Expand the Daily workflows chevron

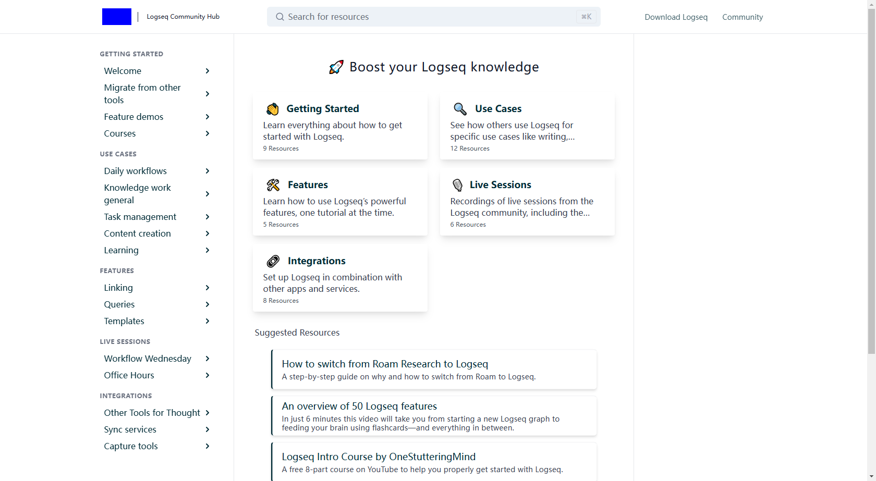tap(208, 171)
